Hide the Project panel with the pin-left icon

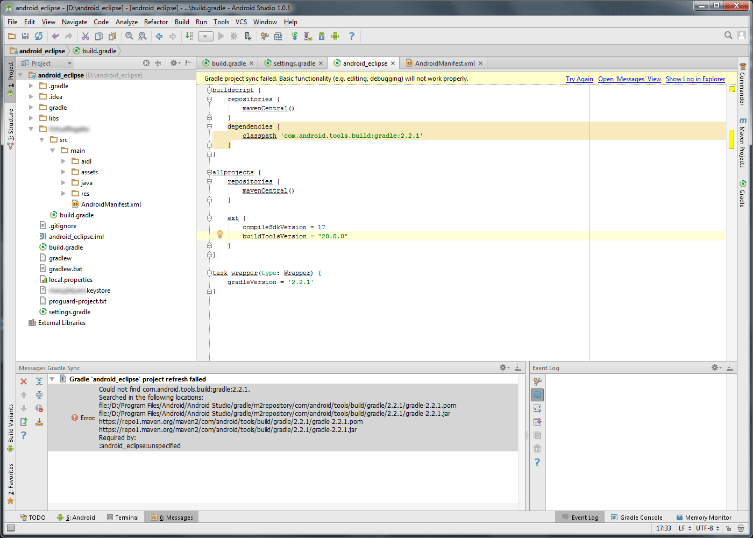pyautogui.click(x=188, y=63)
